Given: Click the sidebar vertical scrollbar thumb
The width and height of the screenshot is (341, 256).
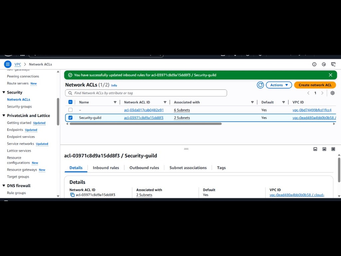Looking at the screenshot, I should pyautogui.click(x=58, y=112).
